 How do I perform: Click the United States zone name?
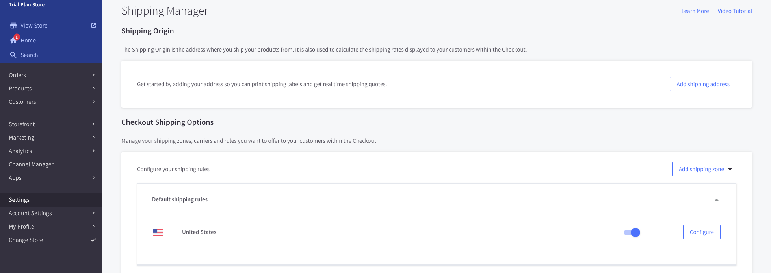[x=199, y=232]
